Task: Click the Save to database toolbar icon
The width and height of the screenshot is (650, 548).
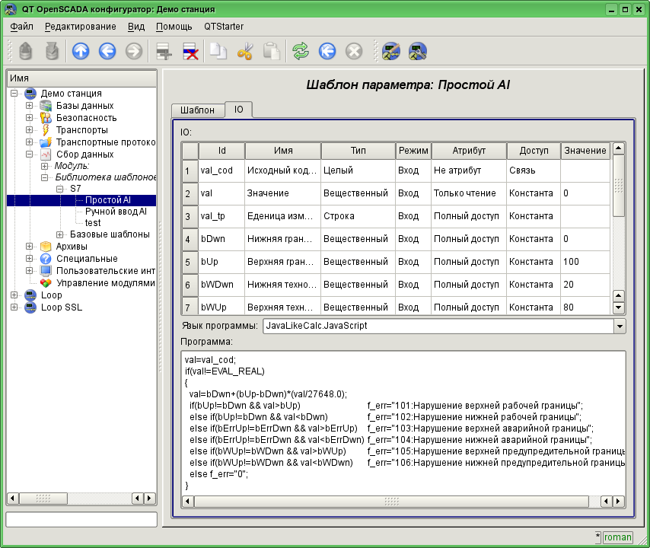Action: click(x=52, y=52)
